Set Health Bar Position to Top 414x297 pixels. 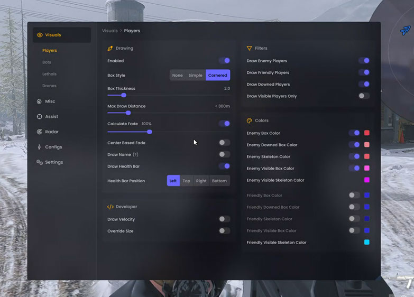pyautogui.click(x=186, y=181)
